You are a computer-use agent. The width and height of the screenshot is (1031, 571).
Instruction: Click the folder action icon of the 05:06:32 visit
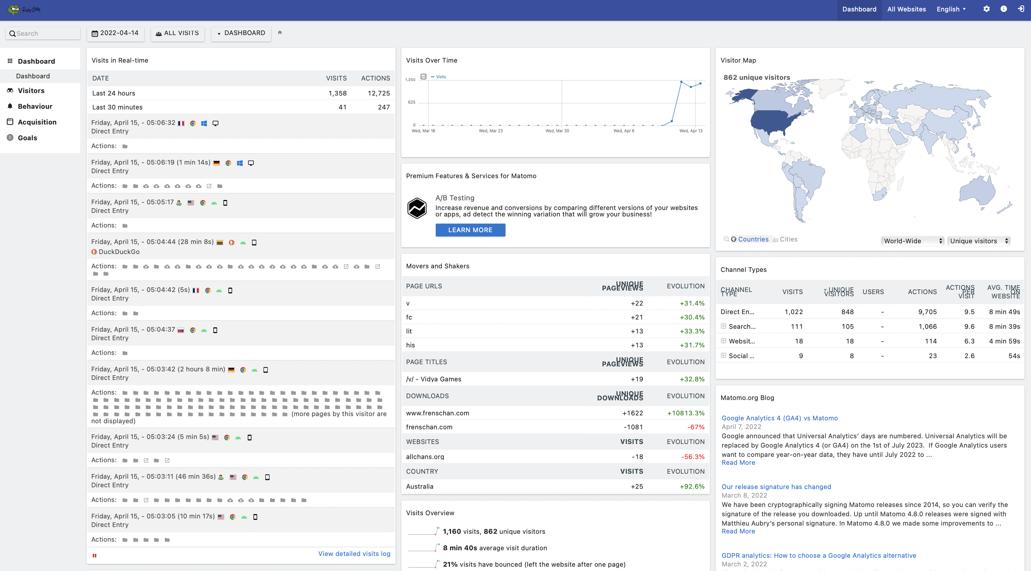point(125,146)
